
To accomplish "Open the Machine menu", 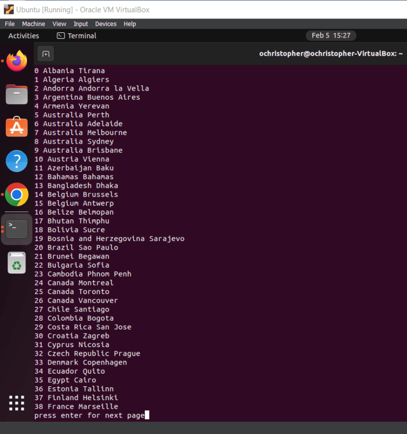I will pyautogui.click(x=33, y=24).
